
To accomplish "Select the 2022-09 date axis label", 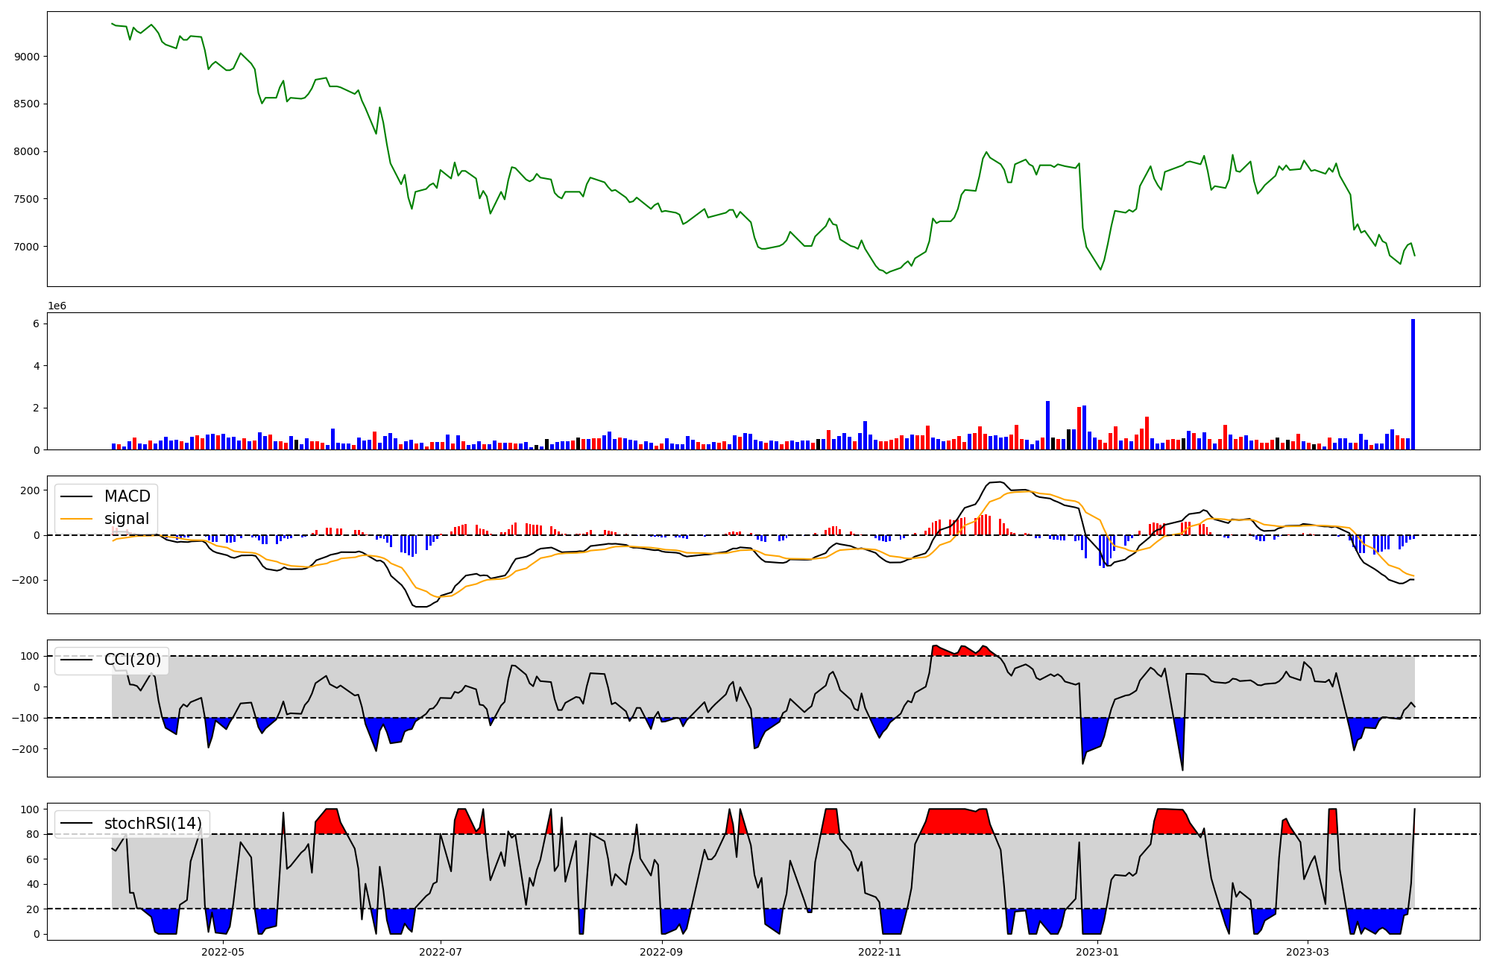I will coord(661,952).
